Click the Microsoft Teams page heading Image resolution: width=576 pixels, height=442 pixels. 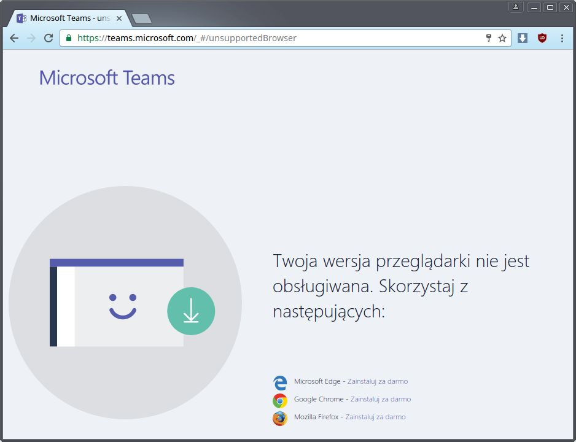(x=107, y=78)
